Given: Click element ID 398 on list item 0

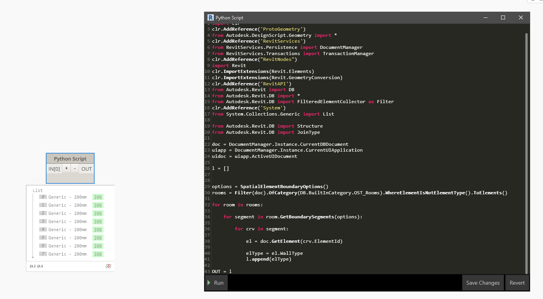Looking at the screenshot, I should click(x=98, y=197).
